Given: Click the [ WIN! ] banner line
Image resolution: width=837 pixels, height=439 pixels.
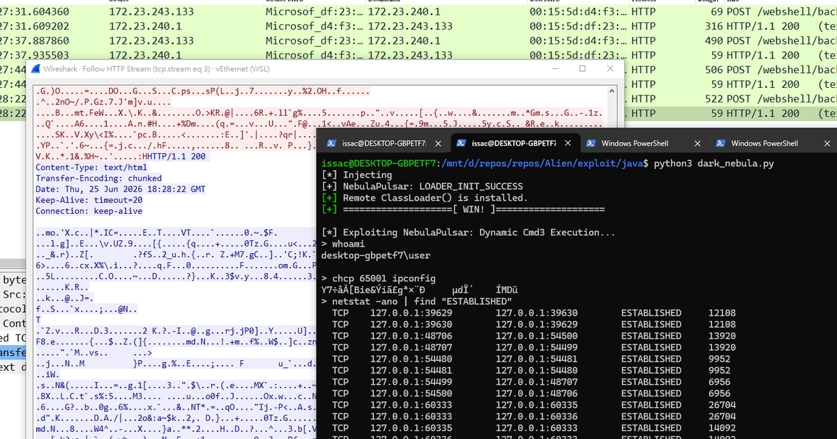Looking at the screenshot, I should 463,209.
